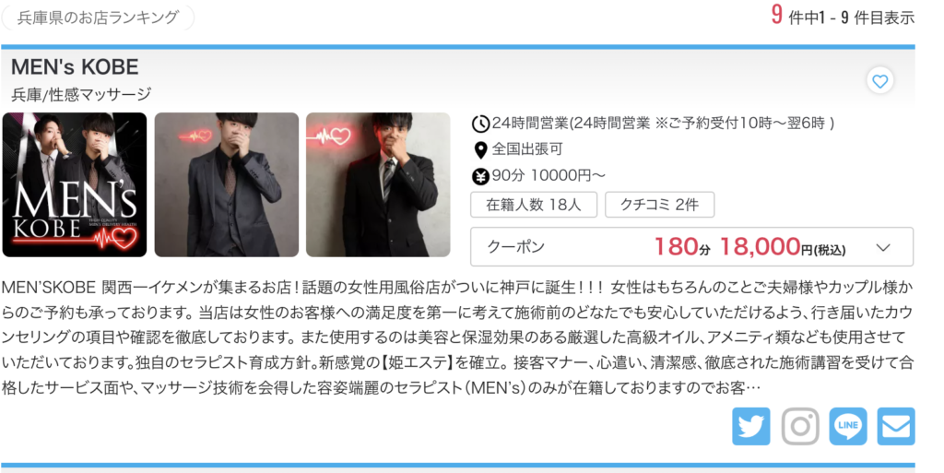Toggle the heart favorite icon
Viewport: 944px width, 473px height.
(879, 81)
